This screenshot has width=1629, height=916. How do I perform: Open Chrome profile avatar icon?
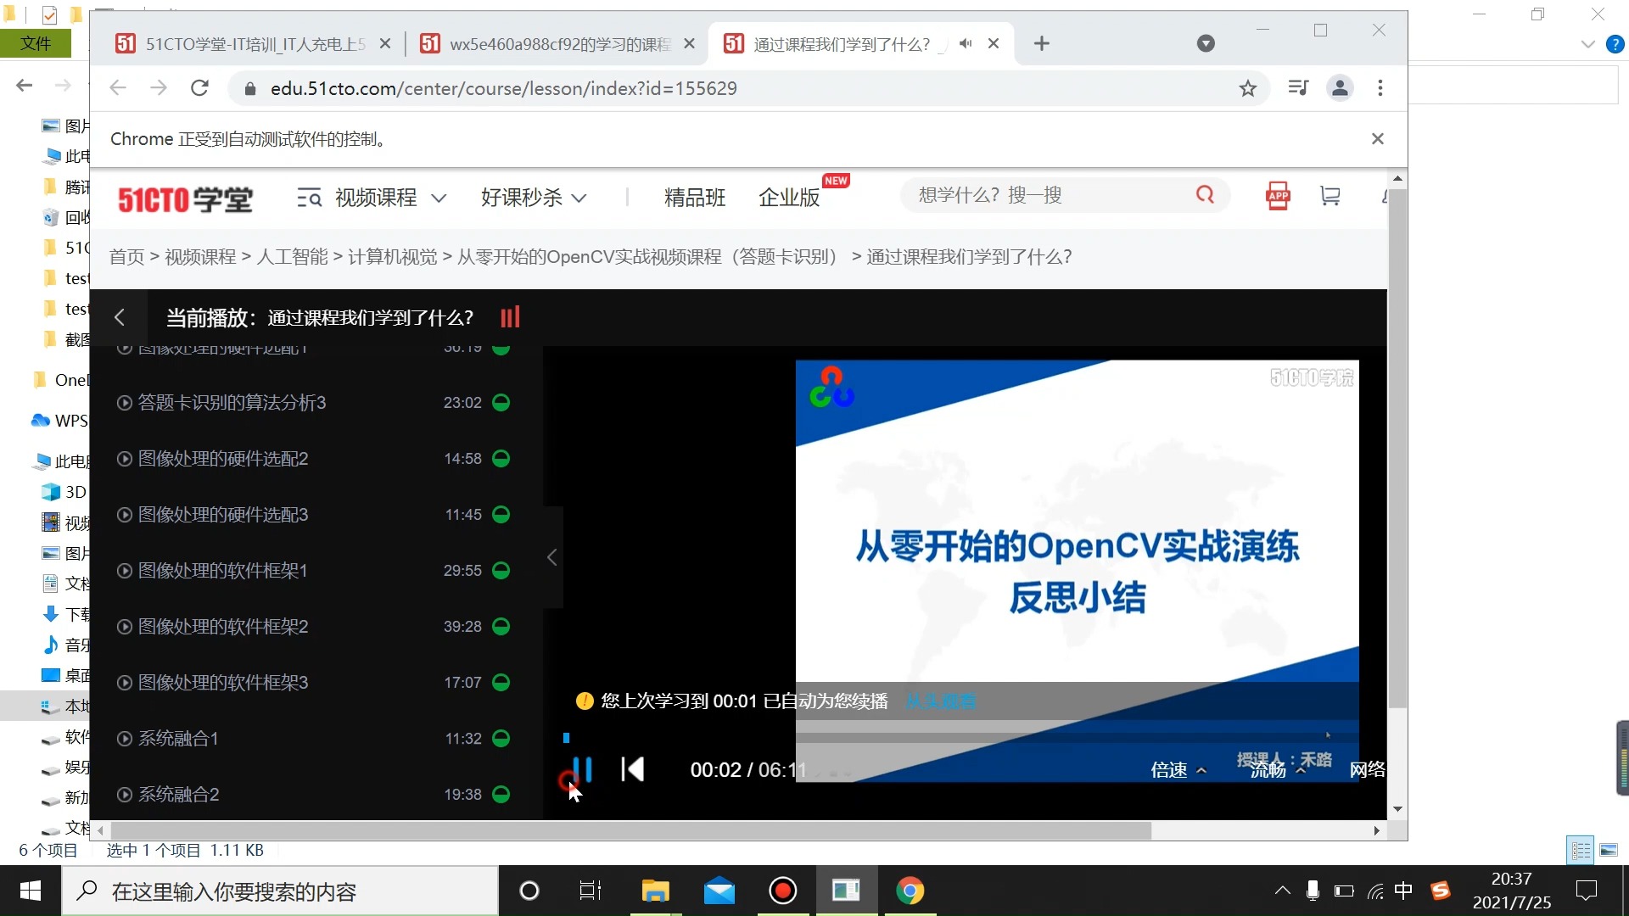(1340, 88)
